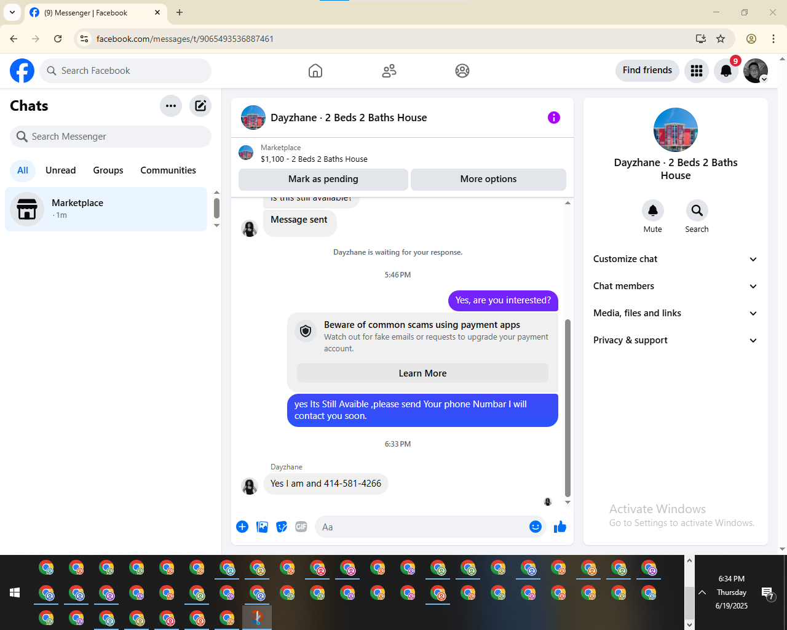Click the Facebook logo

click(22, 71)
